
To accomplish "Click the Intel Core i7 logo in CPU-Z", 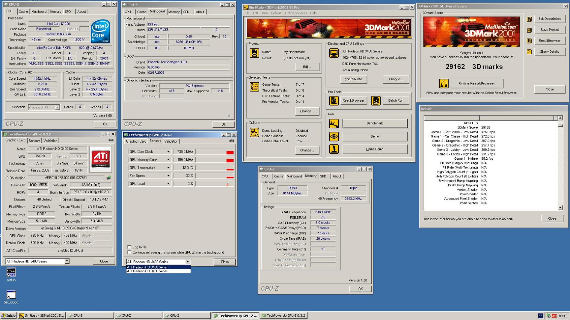I will tap(101, 32).
